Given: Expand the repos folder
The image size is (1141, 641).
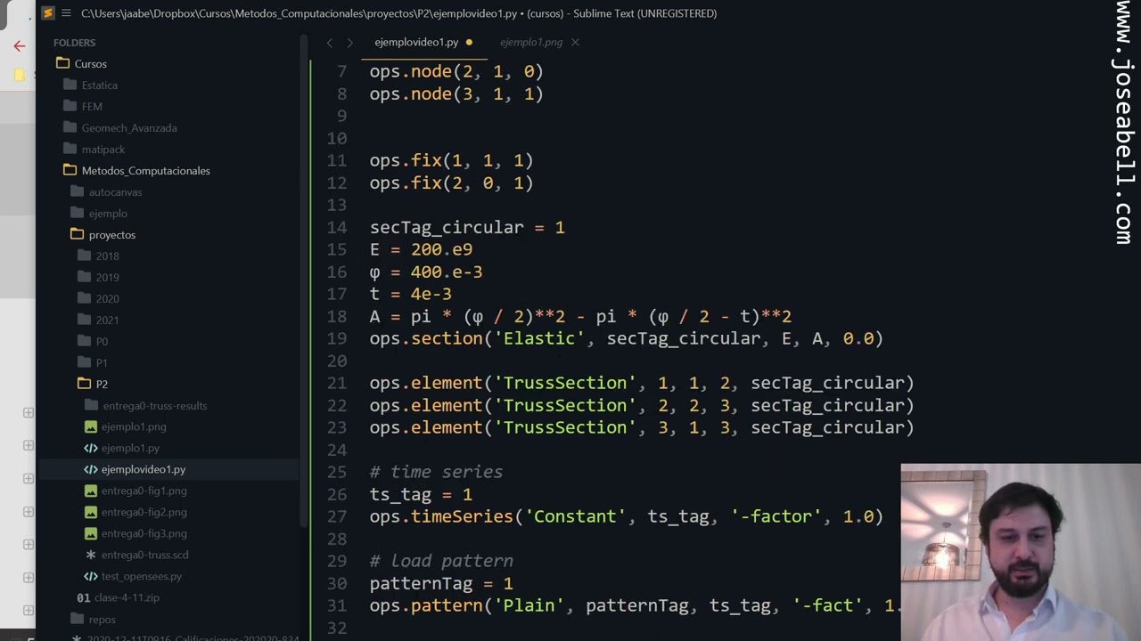Looking at the screenshot, I should 103,620.
